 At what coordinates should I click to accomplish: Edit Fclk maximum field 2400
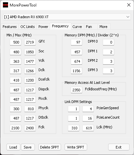click(30, 128)
